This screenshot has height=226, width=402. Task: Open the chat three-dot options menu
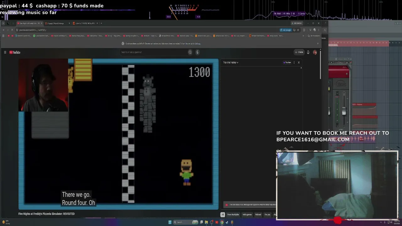coord(294,62)
